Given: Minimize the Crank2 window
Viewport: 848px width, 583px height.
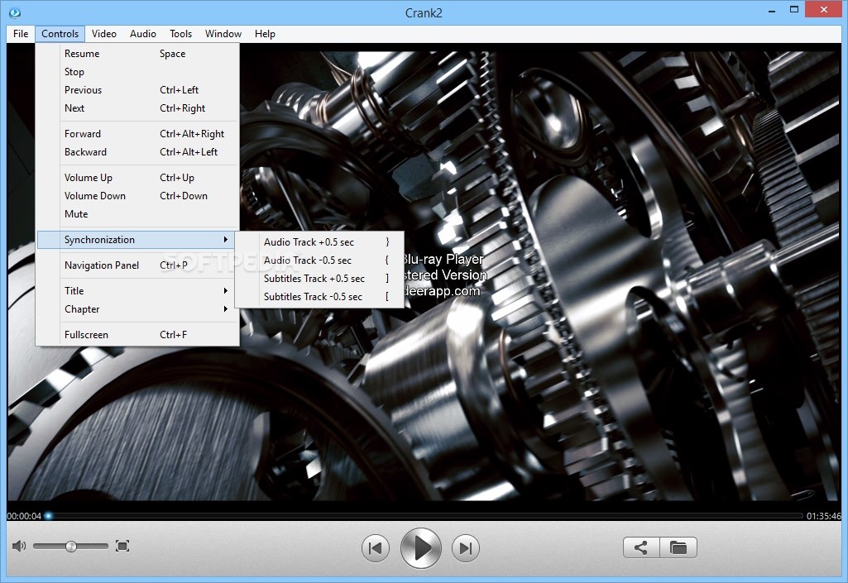Looking at the screenshot, I should (771, 10).
